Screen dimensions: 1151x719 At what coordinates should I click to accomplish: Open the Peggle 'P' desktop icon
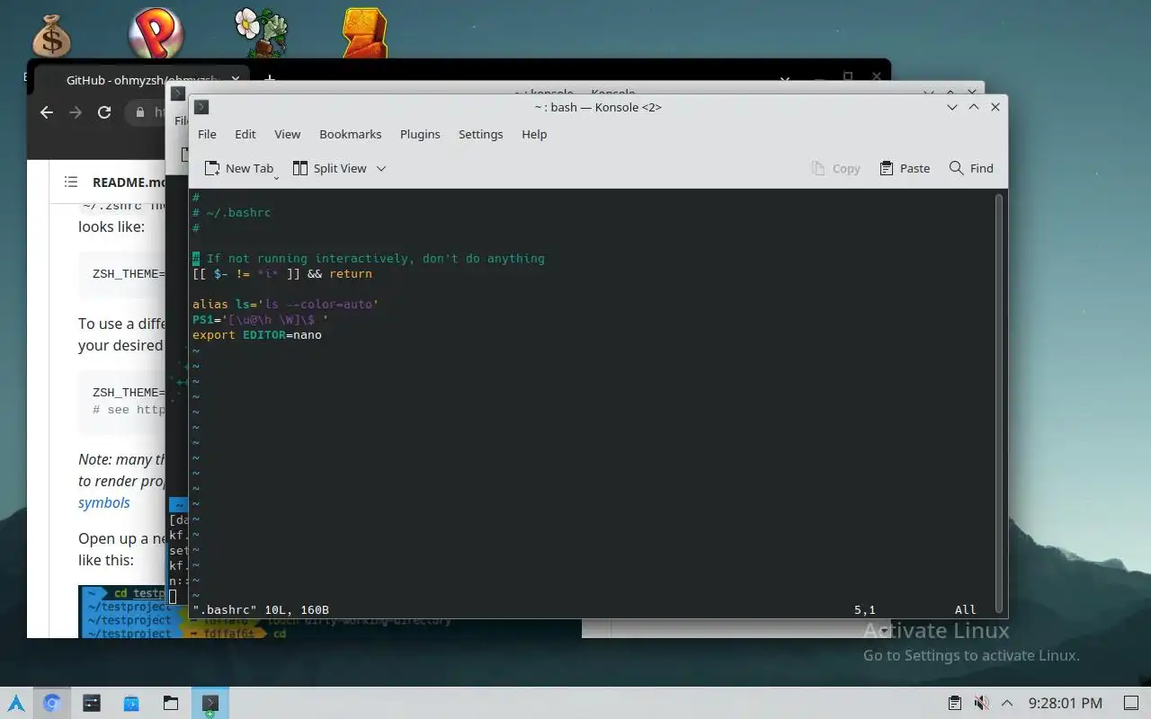tap(156, 36)
